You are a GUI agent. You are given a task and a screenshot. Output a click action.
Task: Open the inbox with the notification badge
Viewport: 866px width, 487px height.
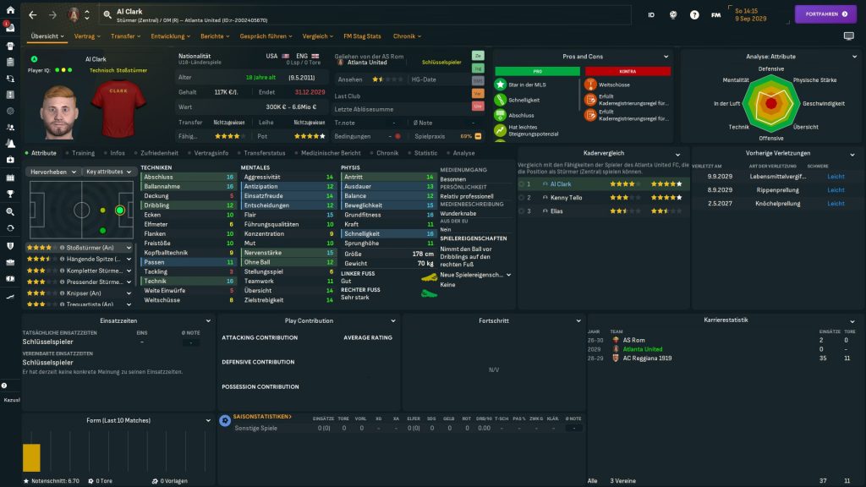tap(10, 26)
